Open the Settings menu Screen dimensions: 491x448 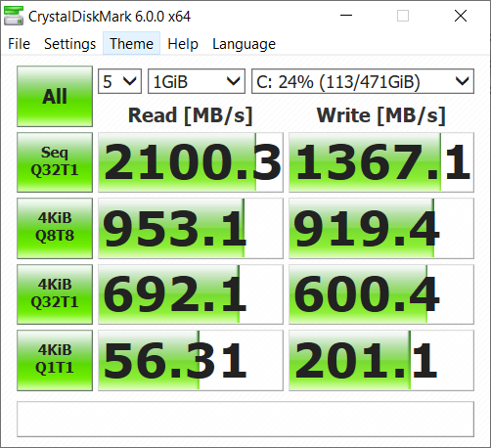(x=69, y=44)
